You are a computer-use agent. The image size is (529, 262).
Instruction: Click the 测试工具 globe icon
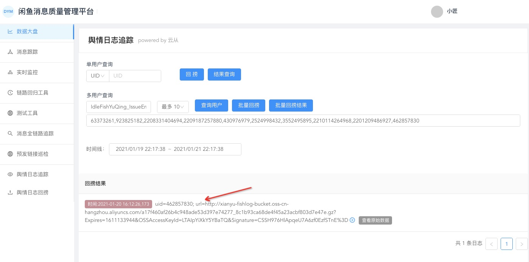10,113
